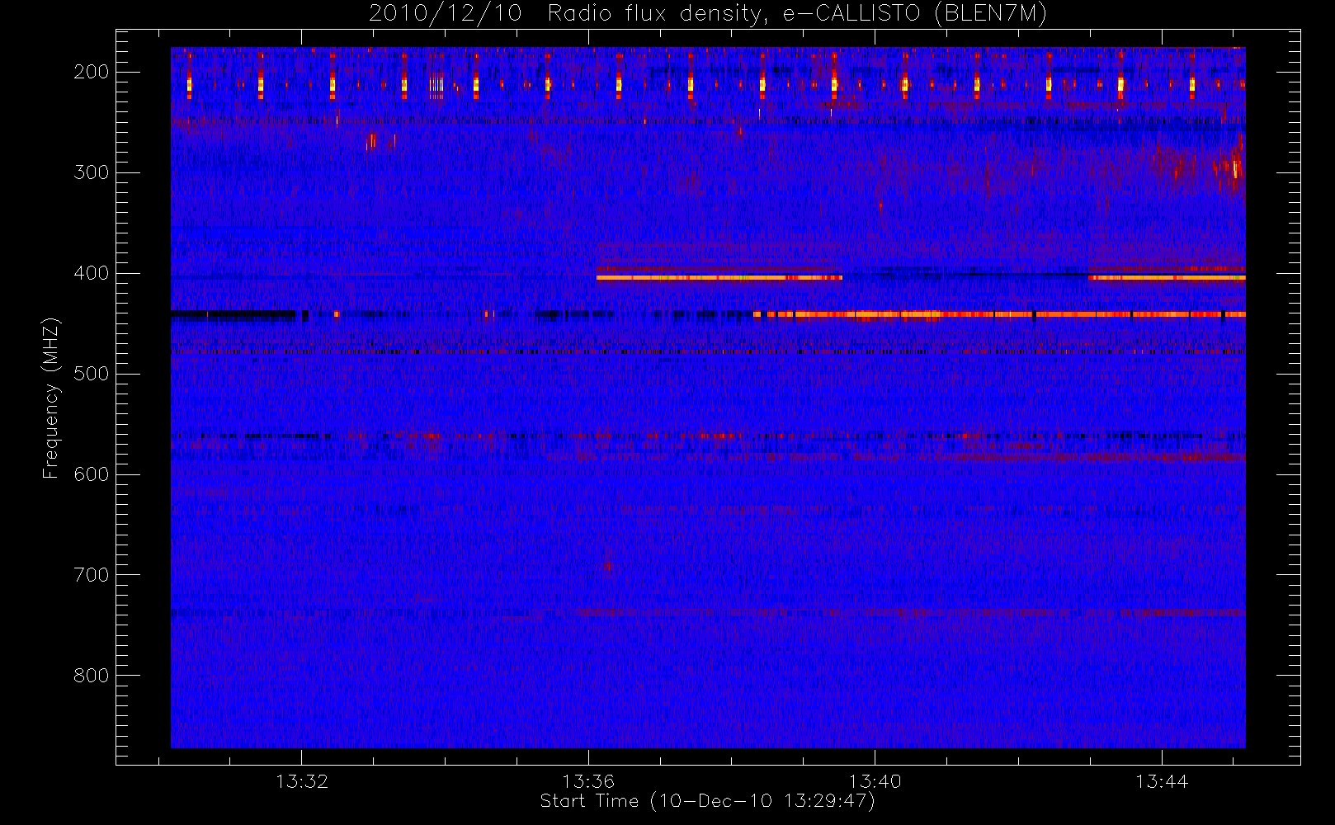Click the 13:36 time tick label
Image resolution: width=1335 pixels, height=825 pixels.
point(588,780)
